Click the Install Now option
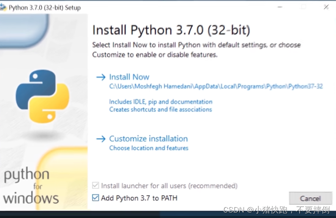 [129, 77]
